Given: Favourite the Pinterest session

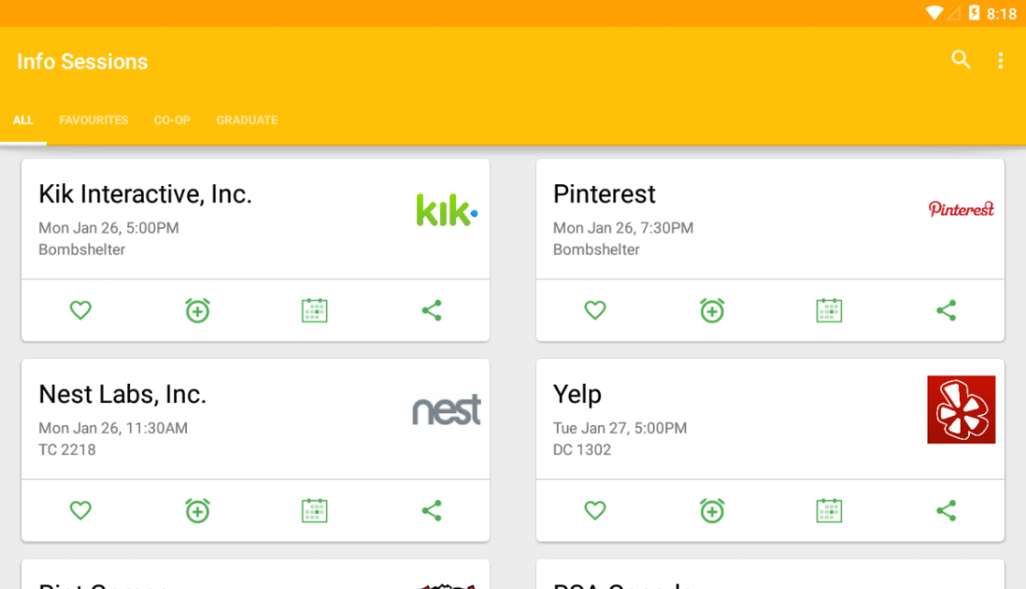Looking at the screenshot, I should pyautogui.click(x=595, y=310).
